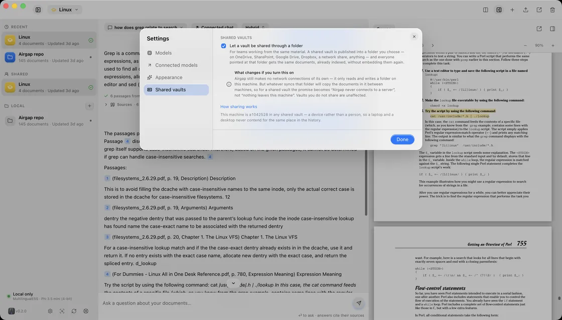Click the info icon beside What changes

[229, 84]
